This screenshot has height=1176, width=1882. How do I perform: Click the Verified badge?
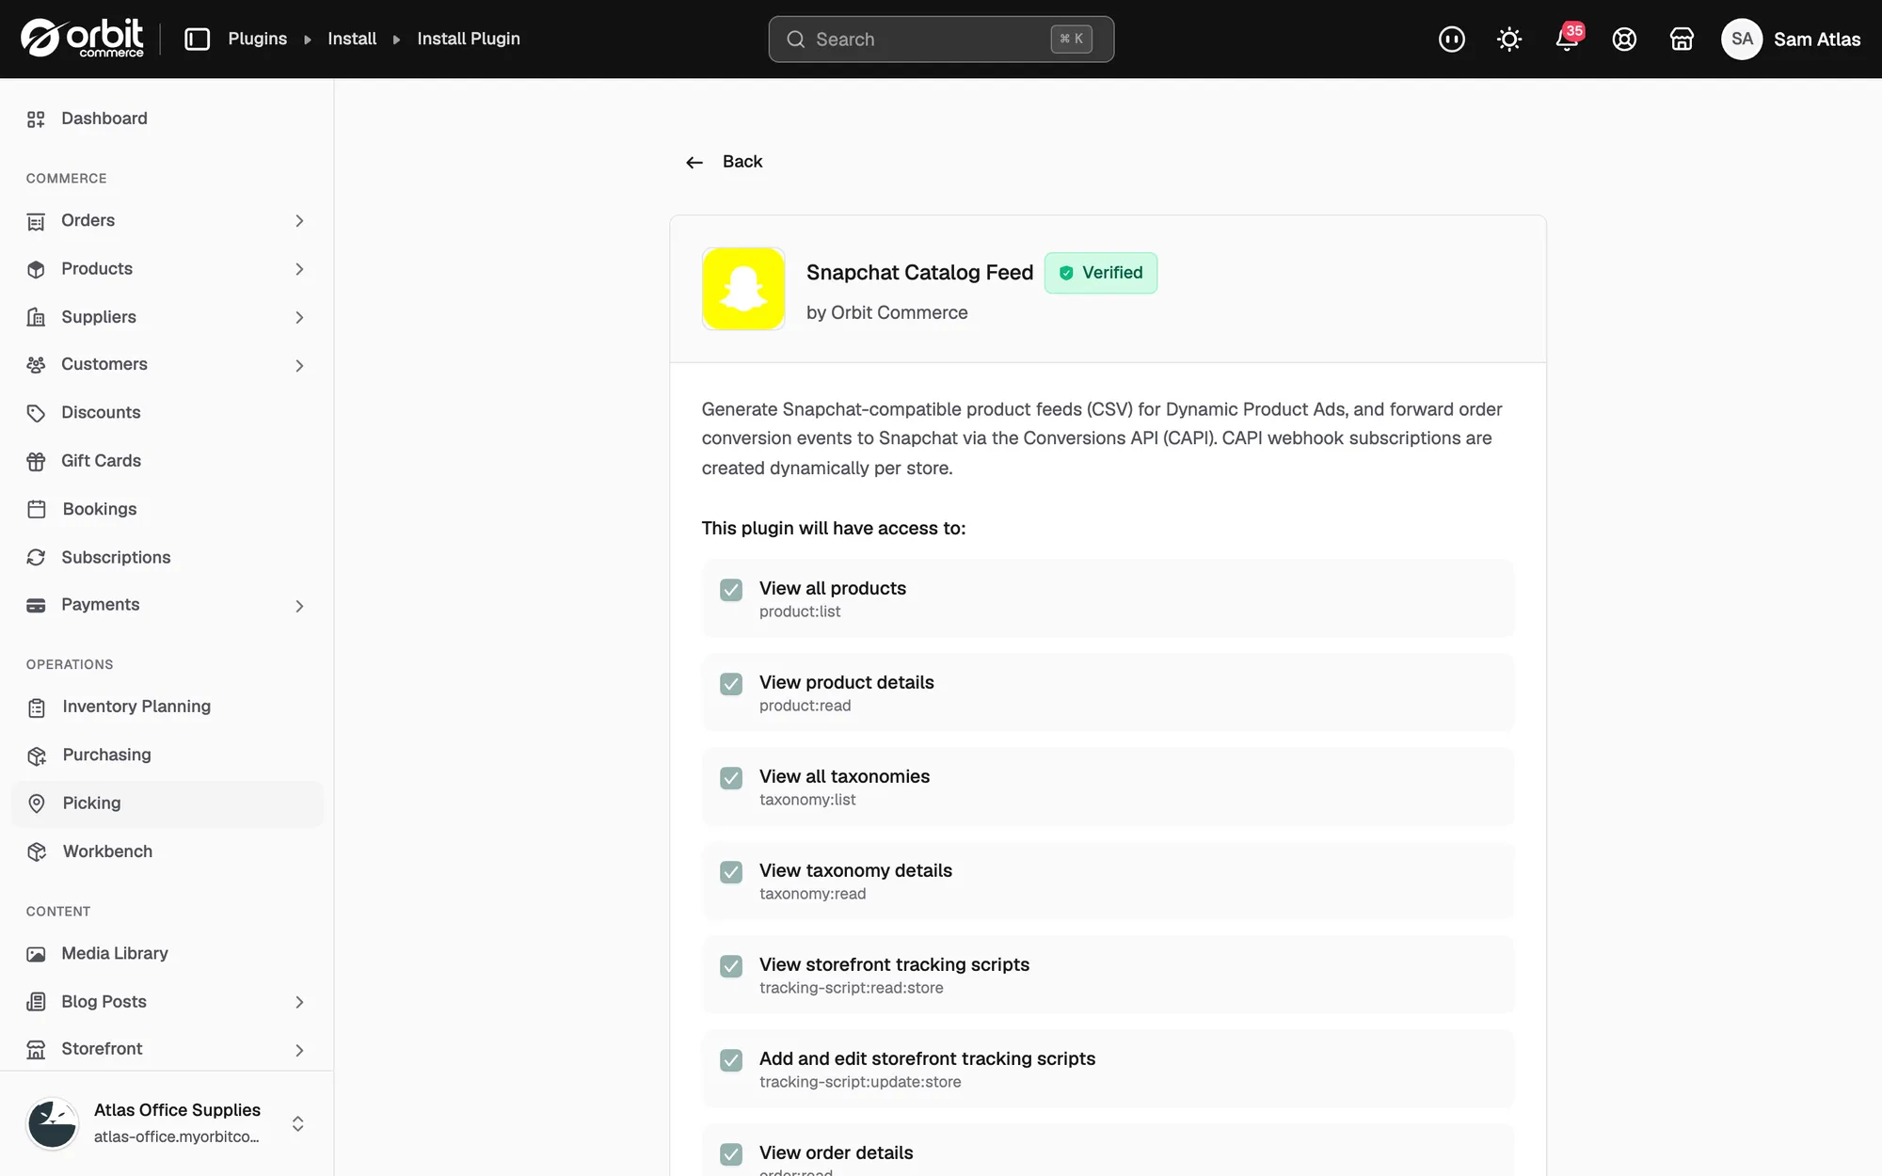point(1101,273)
